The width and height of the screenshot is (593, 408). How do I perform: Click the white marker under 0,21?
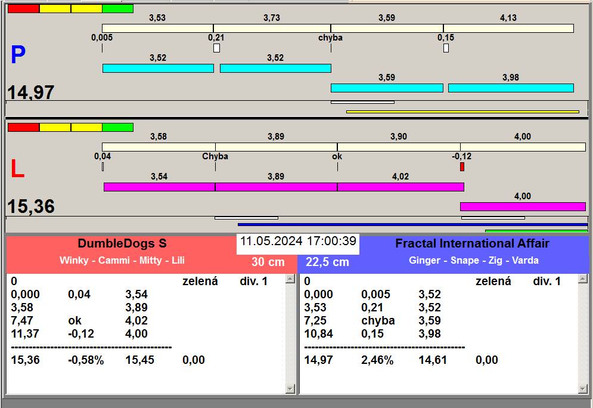click(x=216, y=48)
